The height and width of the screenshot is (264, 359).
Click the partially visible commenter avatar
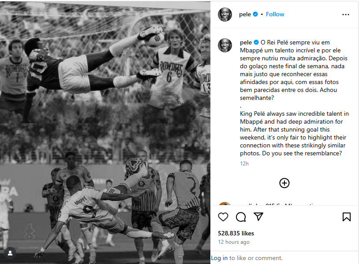pyautogui.click(x=225, y=205)
